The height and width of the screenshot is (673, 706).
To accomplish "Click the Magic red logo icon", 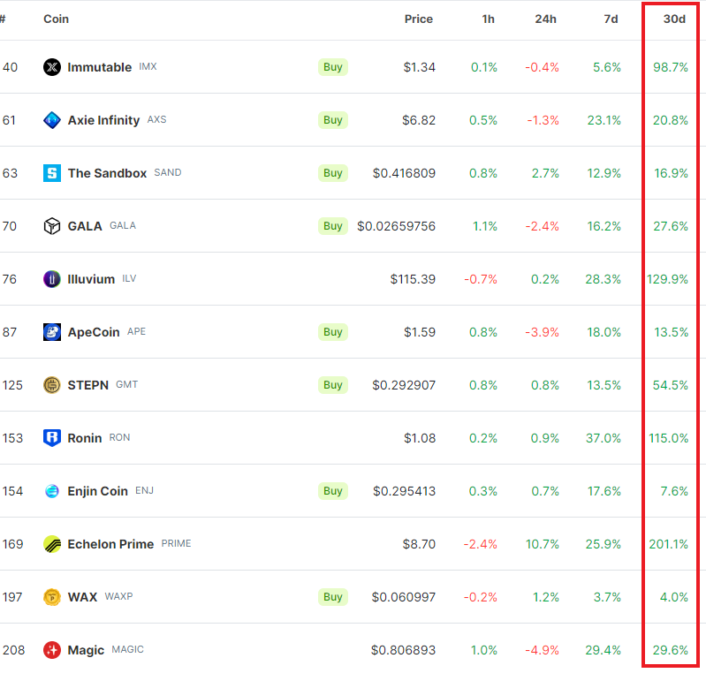I will (52, 650).
